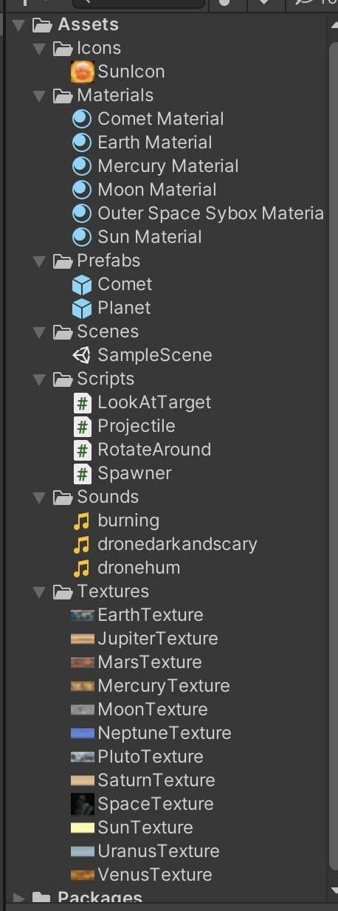Select the Planet prefab cube icon

pos(82,308)
